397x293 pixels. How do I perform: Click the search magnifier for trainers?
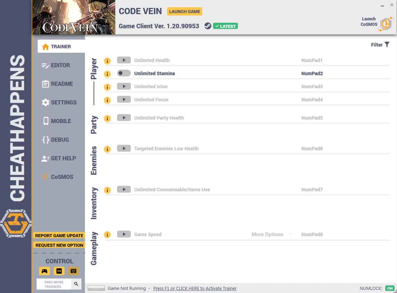76,284
